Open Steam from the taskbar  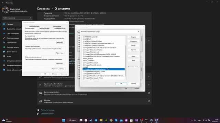point(91,120)
